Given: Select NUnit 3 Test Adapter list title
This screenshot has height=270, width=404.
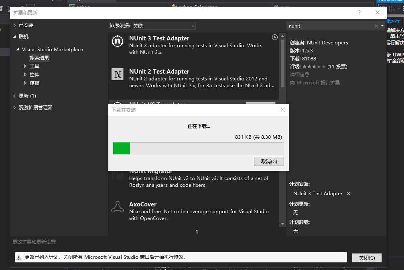Looking at the screenshot, I should click(x=159, y=38).
